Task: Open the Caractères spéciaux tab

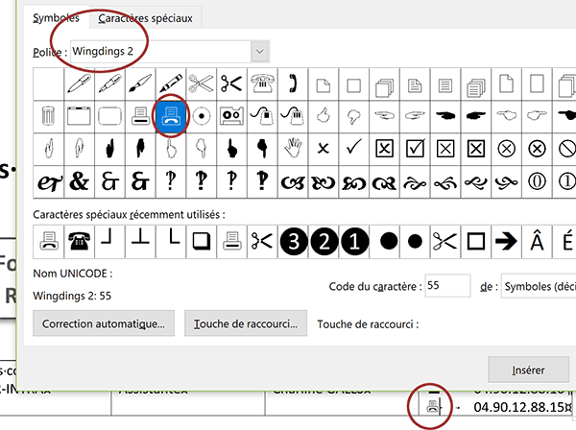Action: (145, 18)
